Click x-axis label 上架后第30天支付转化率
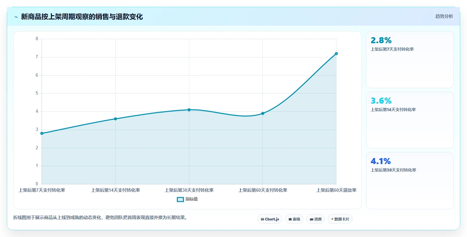467x237 pixels. [x=189, y=190]
